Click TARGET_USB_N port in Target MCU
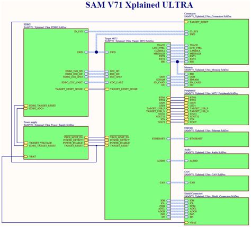 tap(168, 111)
